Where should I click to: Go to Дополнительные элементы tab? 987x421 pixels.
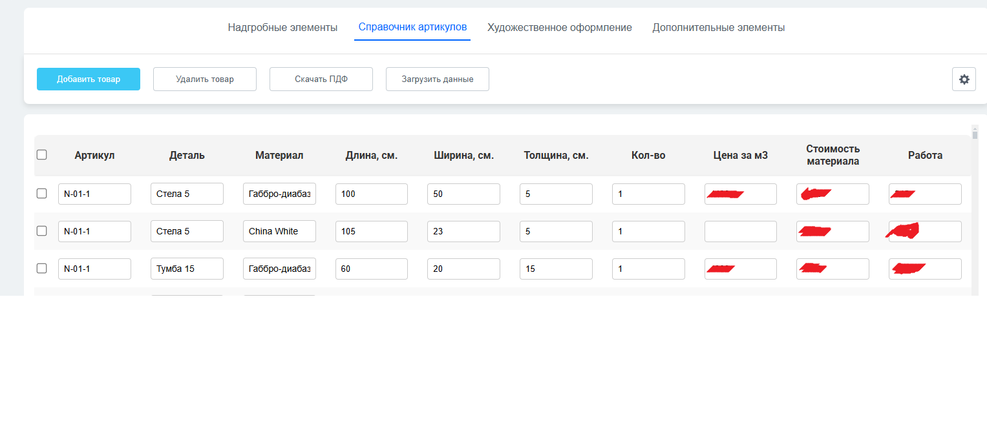point(718,28)
